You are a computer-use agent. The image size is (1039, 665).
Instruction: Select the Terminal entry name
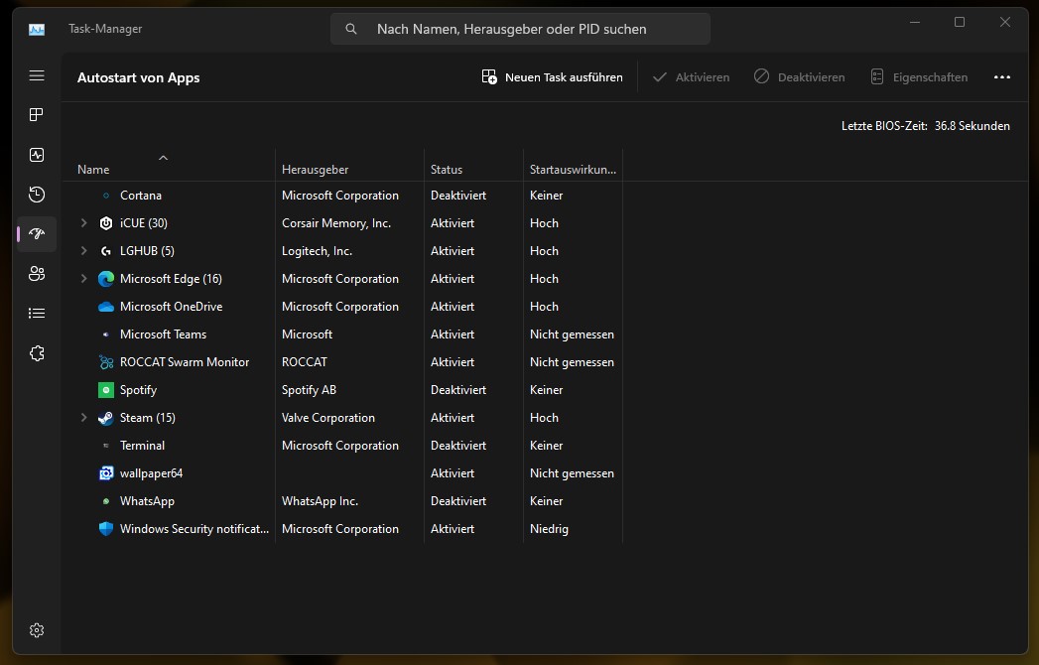point(142,446)
